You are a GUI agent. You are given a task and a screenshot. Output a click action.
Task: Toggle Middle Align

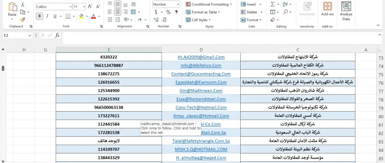click(117, 4)
